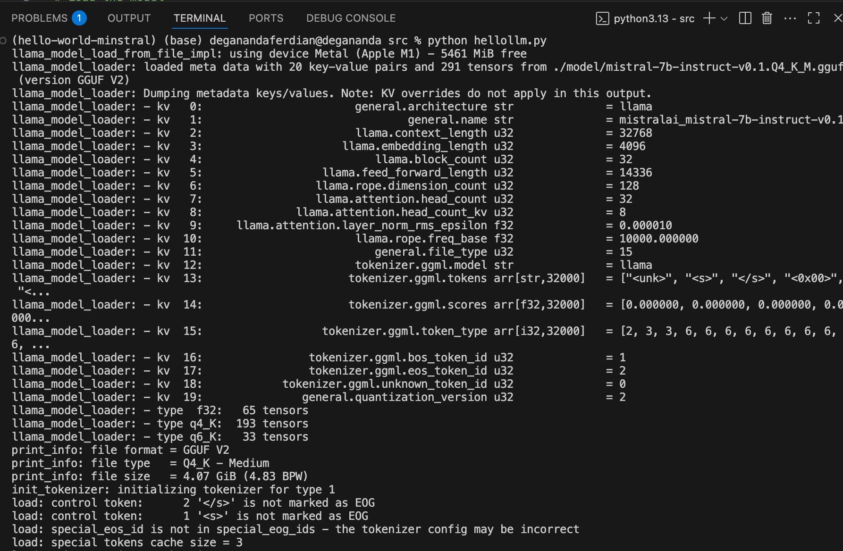Select the python3.13 - src terminal label
Screen dimensions: 843x551
[654, 19]
